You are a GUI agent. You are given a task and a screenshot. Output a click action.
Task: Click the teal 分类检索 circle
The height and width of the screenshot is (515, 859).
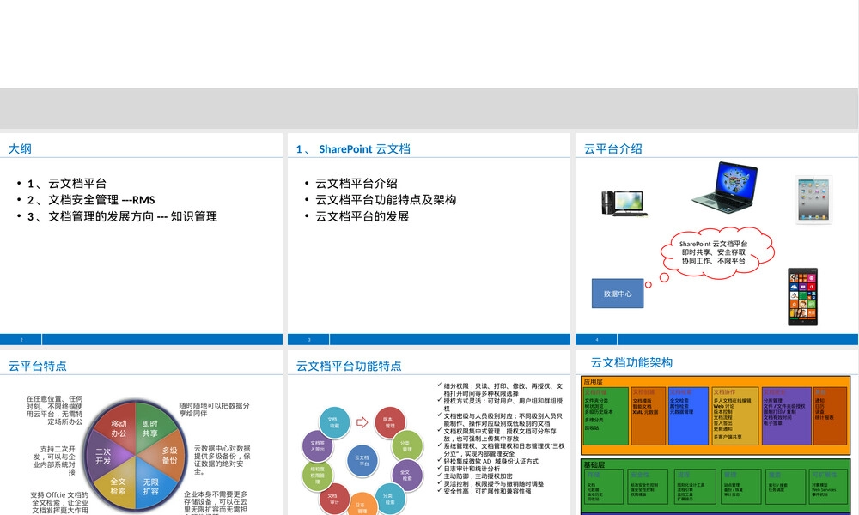click(389, 499)
